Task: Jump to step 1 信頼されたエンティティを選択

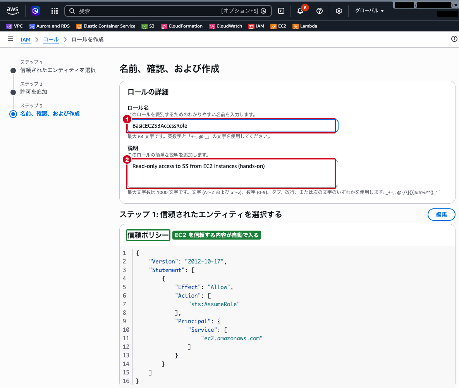Action: click(58, 70)
